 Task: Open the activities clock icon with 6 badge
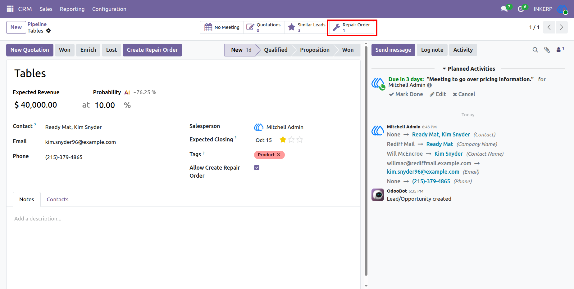click(521, 9)
